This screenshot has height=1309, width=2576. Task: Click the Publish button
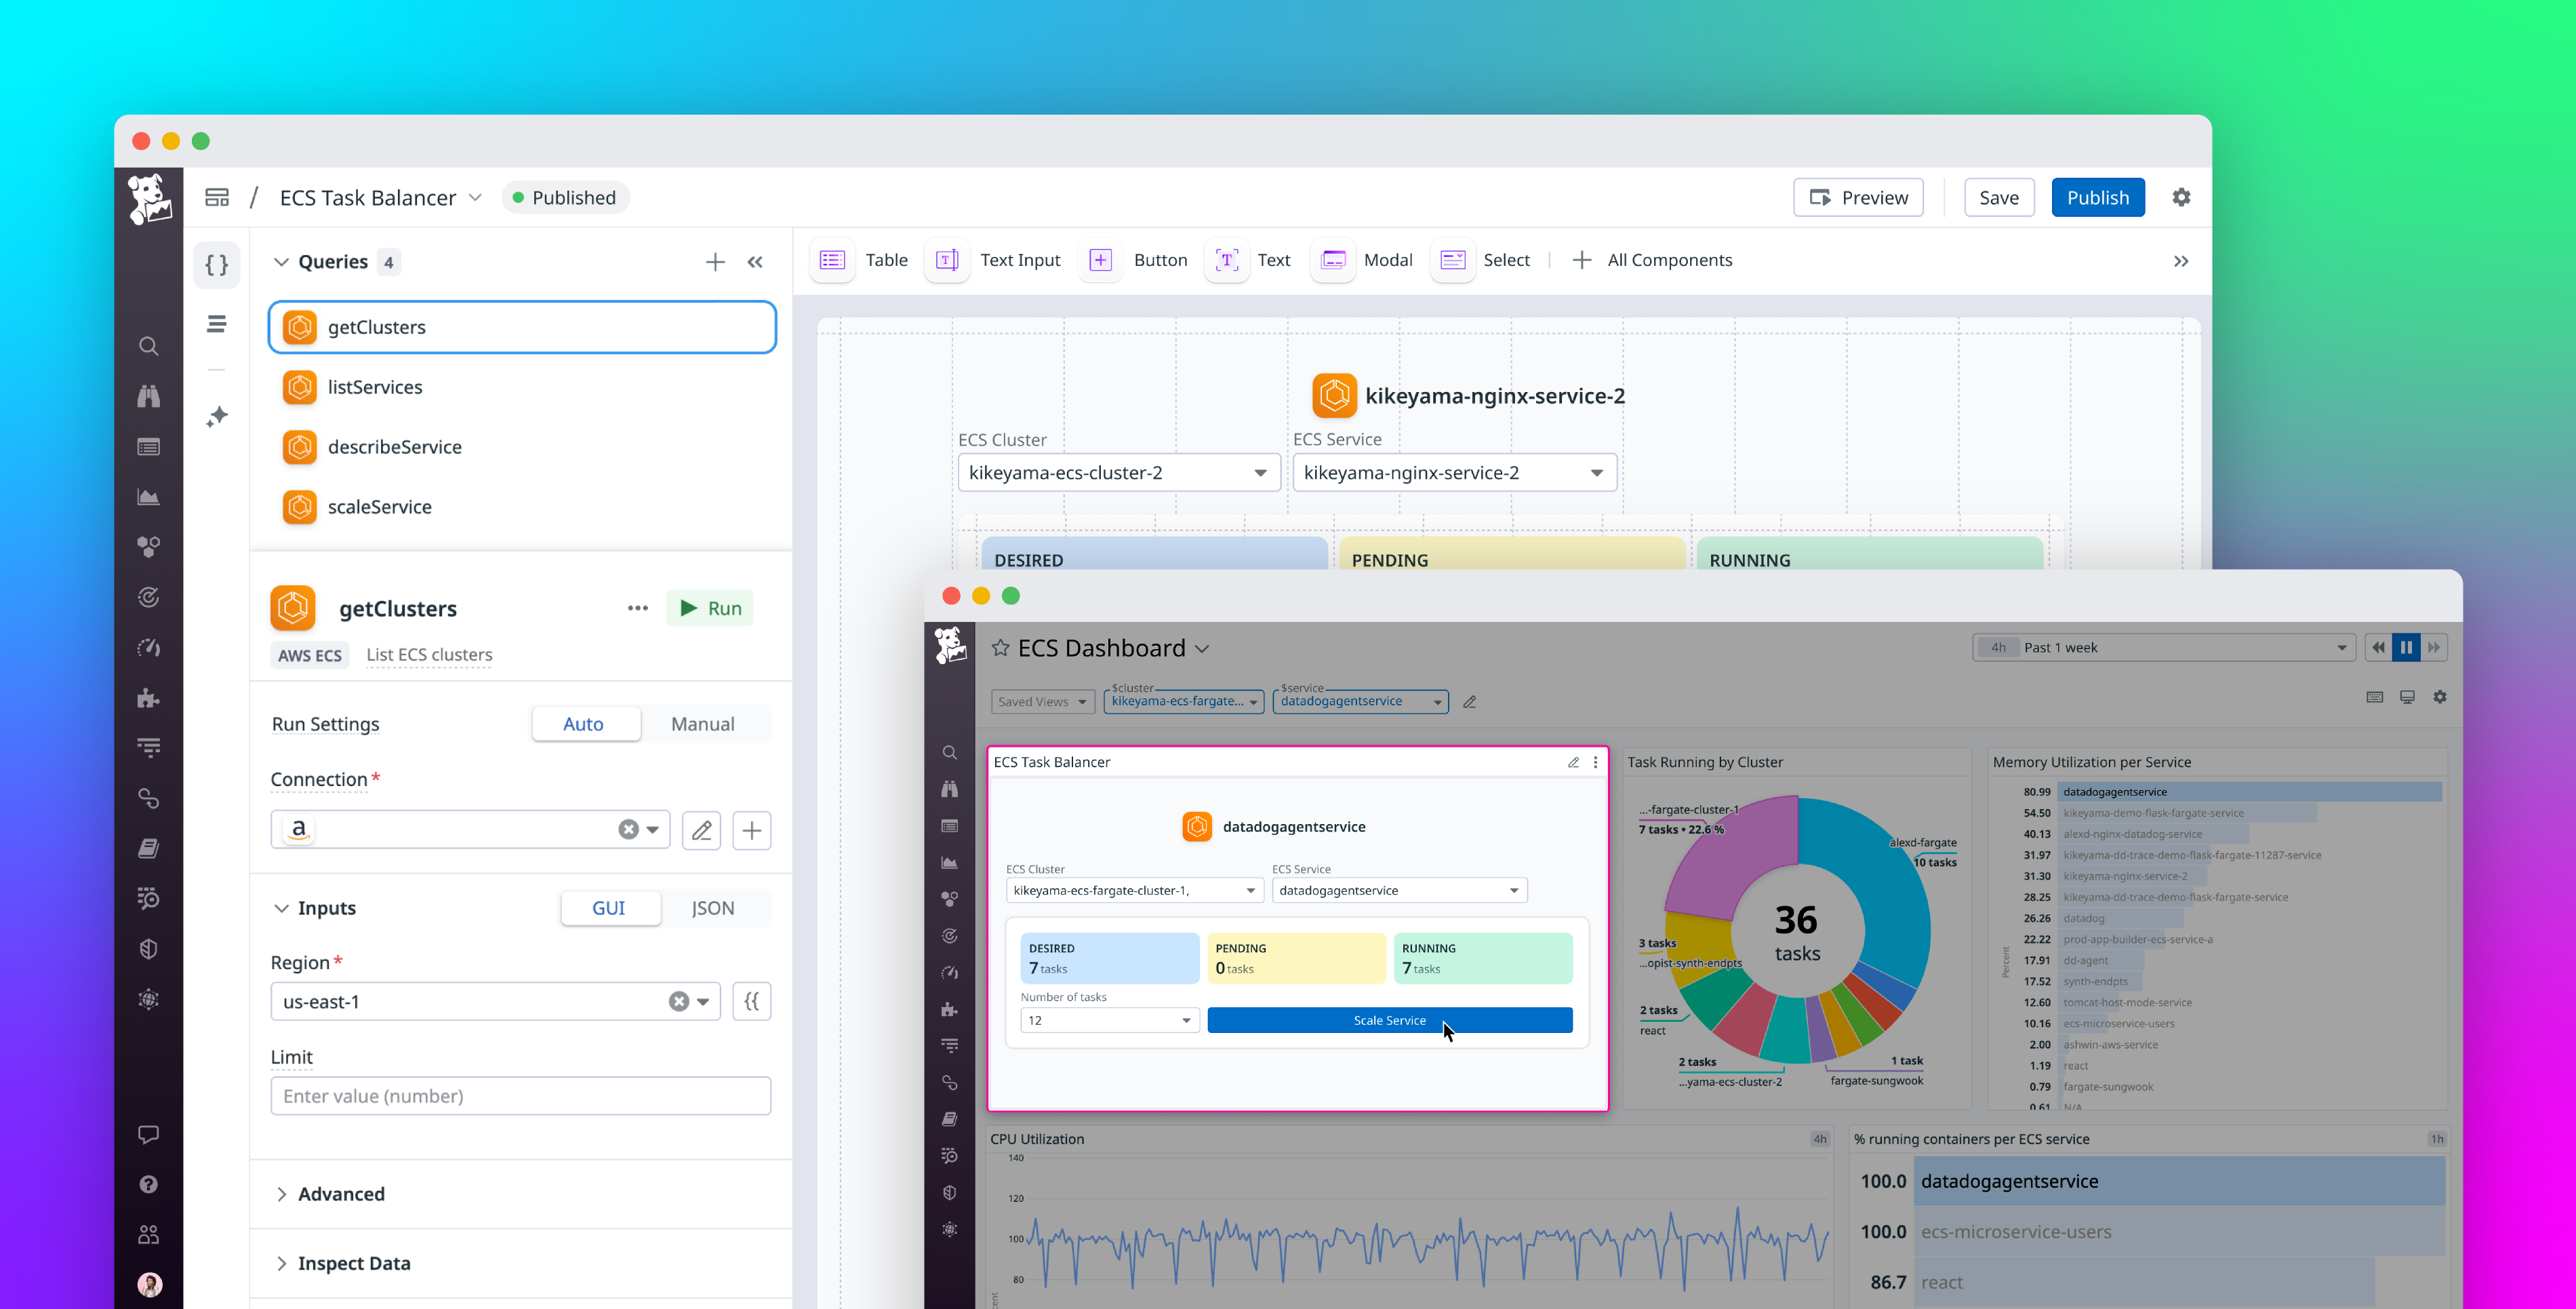(x=2098, y=197)
